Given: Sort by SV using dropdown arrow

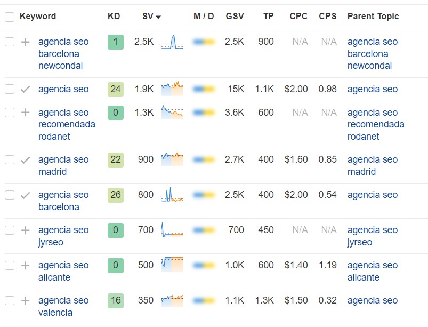Looking at the screenshot, I should pyautogui.click(x=158, y=17).
